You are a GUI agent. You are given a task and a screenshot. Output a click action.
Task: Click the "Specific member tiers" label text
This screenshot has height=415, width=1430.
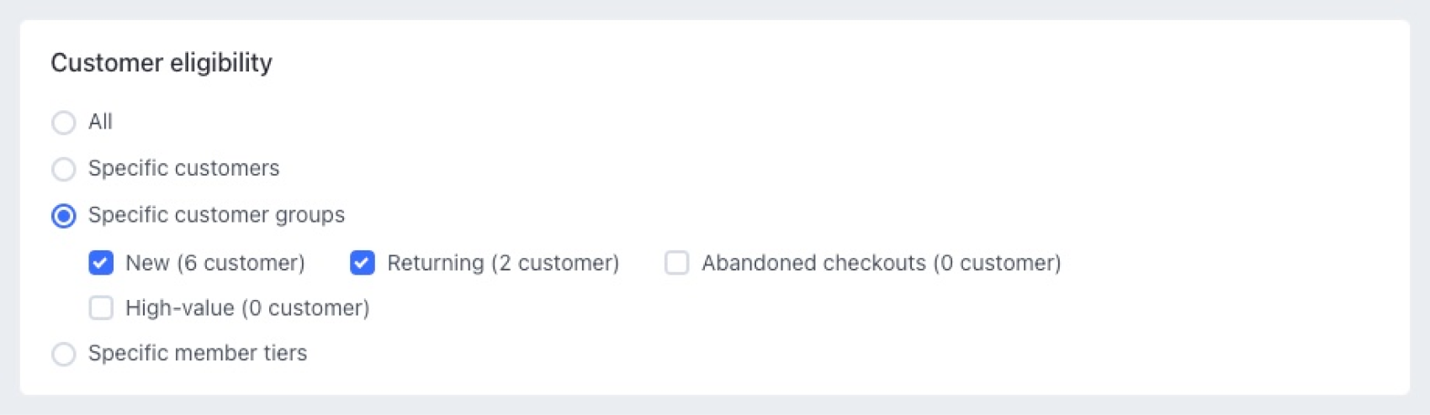pyautogui.click(x=198, y=353)
